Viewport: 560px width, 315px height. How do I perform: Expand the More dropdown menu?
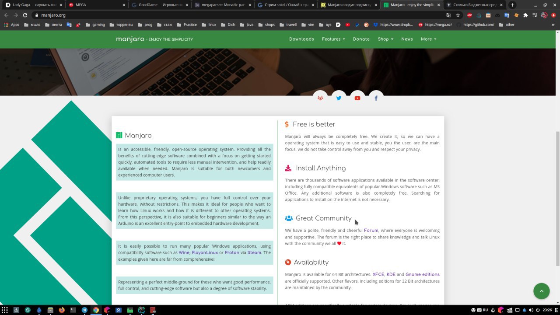point(429,39)
